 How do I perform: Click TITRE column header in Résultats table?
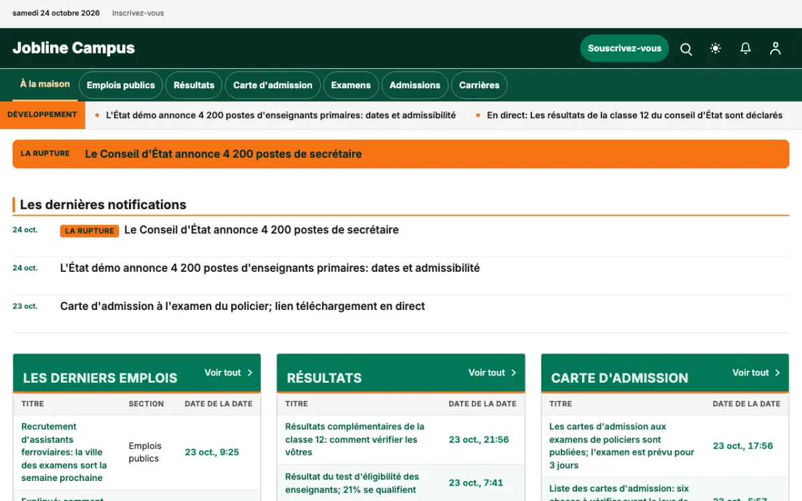click(297, 404)
